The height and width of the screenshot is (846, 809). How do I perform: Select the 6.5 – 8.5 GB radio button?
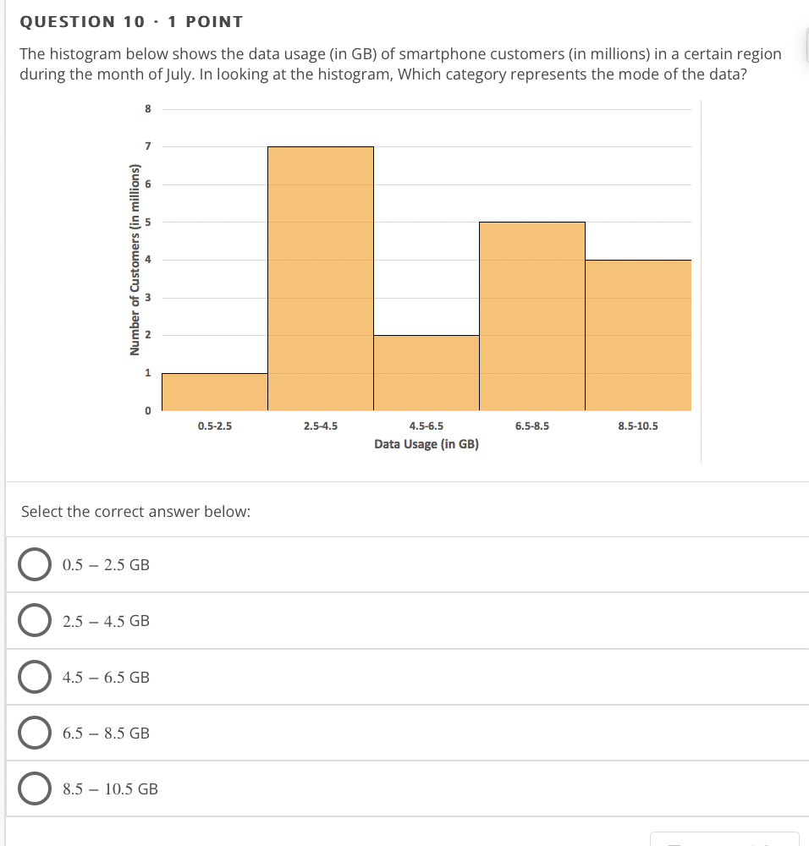(x=34, y=733)
